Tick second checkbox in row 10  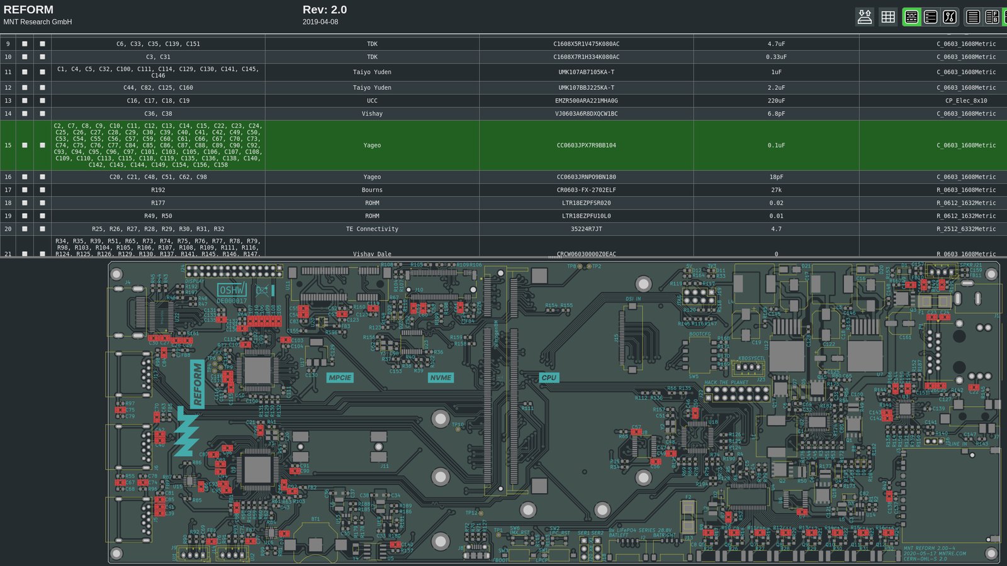tap(42, 57)
